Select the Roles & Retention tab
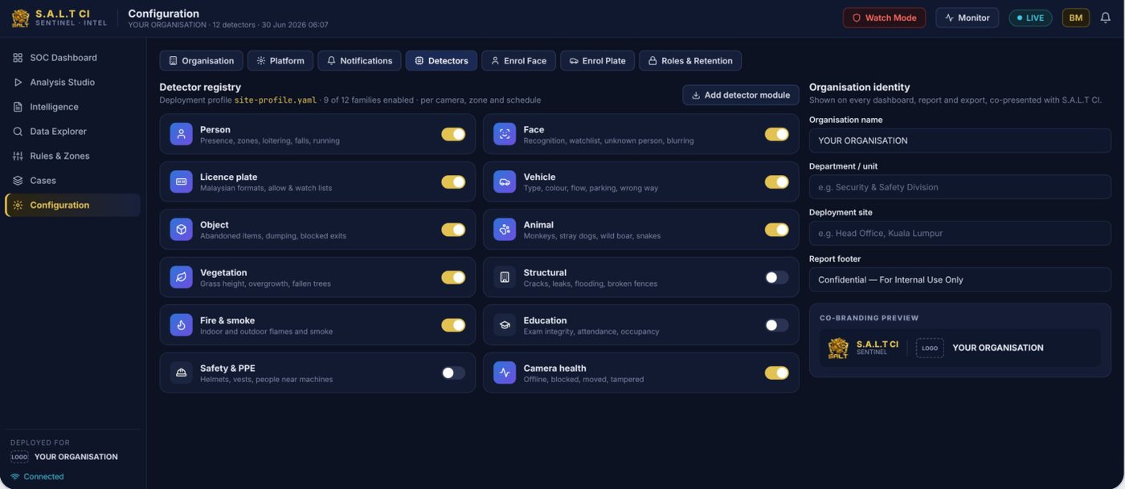Viewport: 1125px width, 489px height. point(690,61)
